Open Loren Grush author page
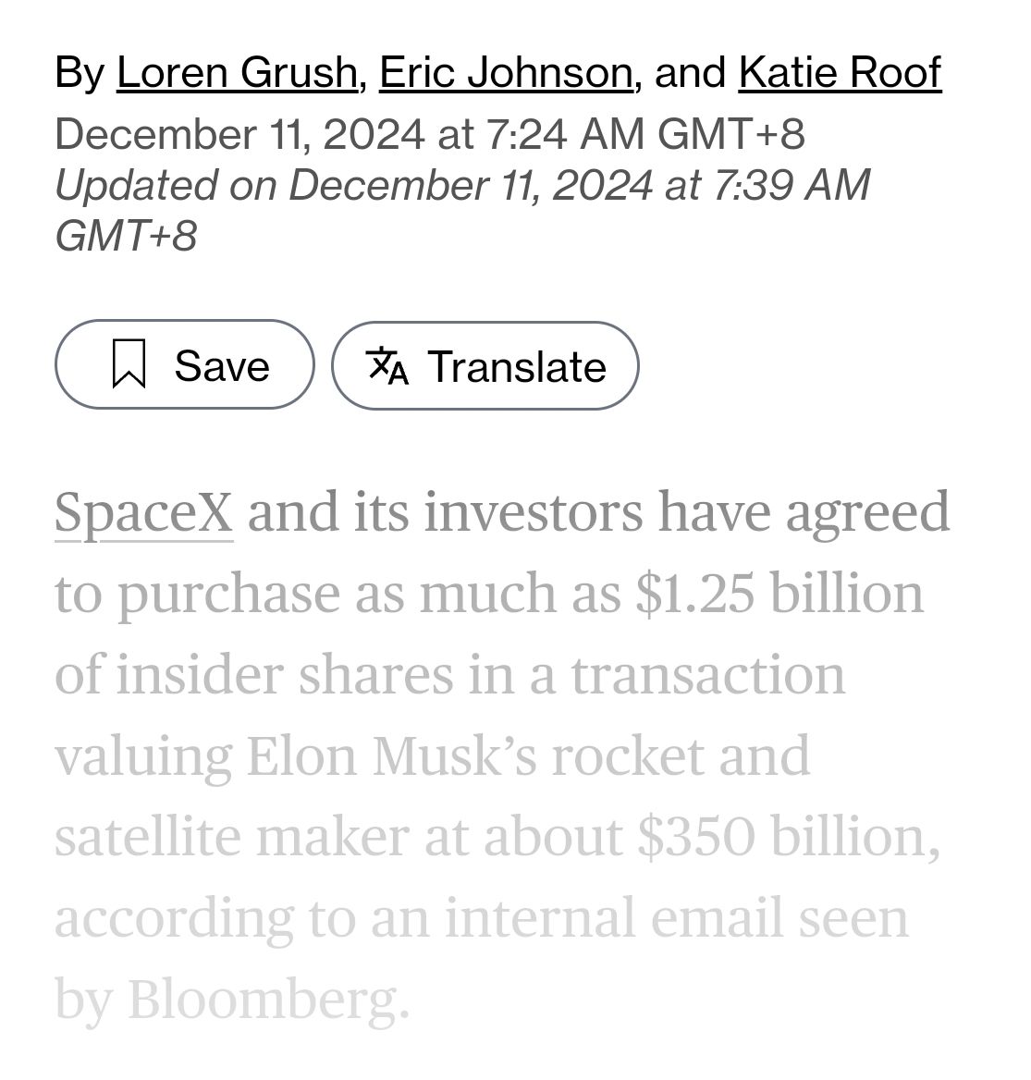Screen dimensions: 1031x1080 pyautogui.click(x=237, y=72)
